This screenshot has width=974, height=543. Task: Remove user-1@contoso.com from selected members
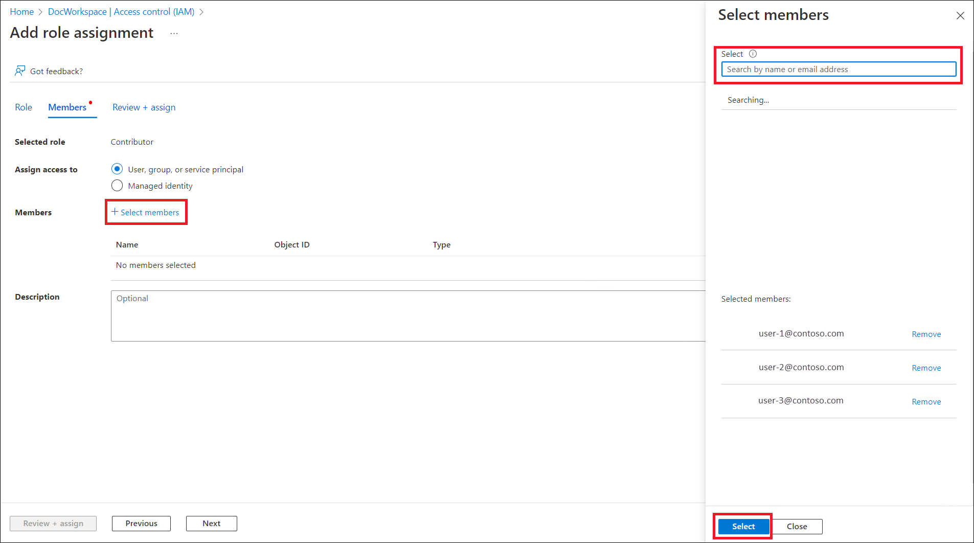926,334
